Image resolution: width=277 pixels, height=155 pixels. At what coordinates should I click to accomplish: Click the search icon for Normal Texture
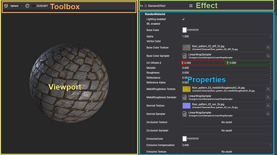[x=268, y=106]
